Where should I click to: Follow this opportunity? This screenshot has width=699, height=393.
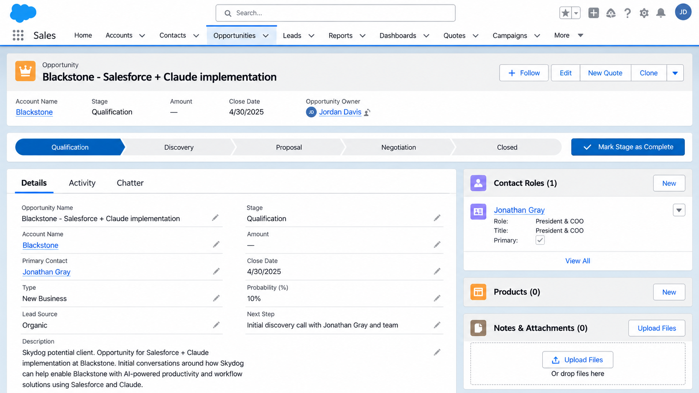[524, 73]
